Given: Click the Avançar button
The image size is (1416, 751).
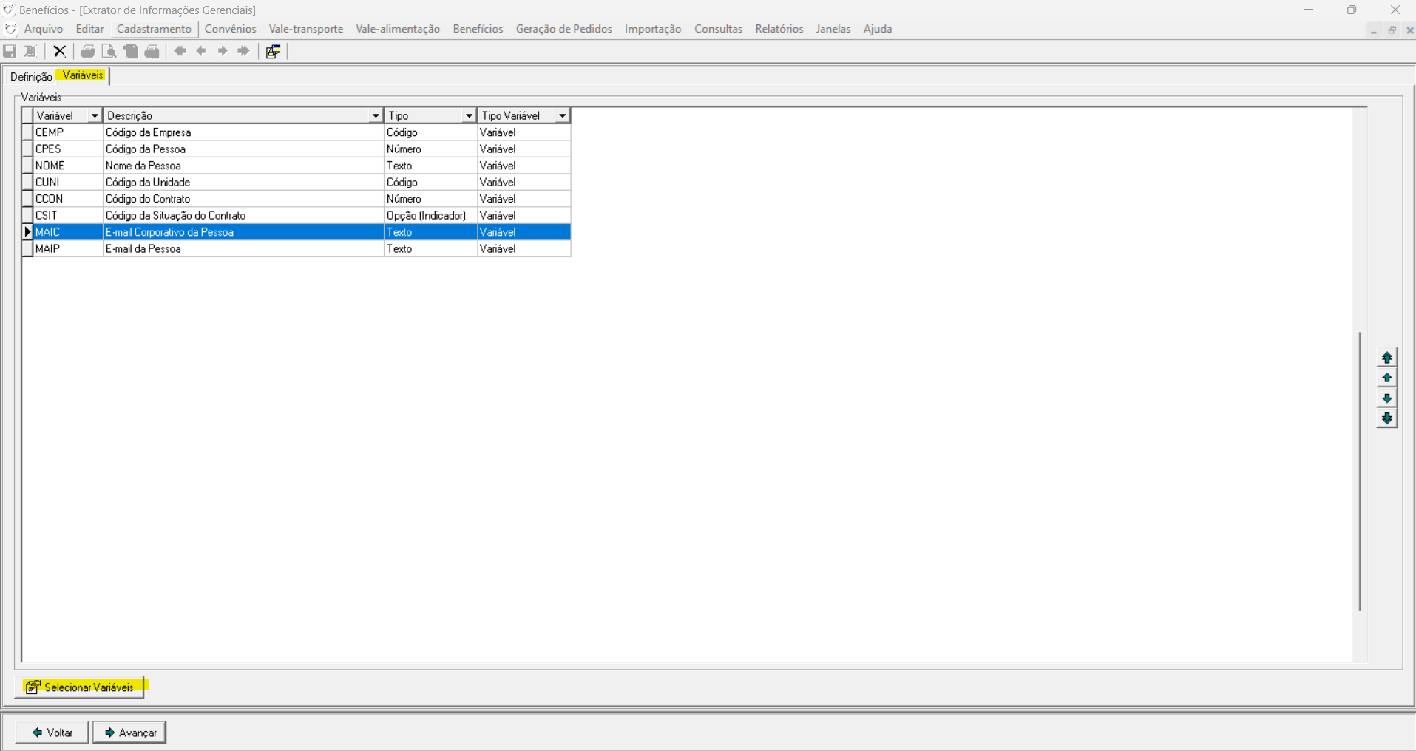Looking at the screenshot, I should [129, 733].
